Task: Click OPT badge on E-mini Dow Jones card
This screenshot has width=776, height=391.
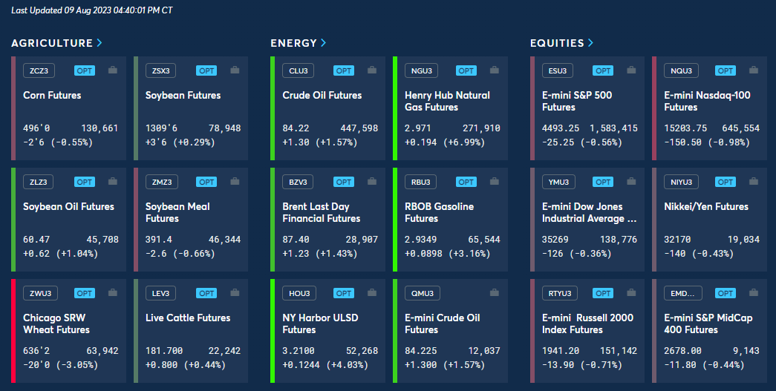Action: click(603, 182)
